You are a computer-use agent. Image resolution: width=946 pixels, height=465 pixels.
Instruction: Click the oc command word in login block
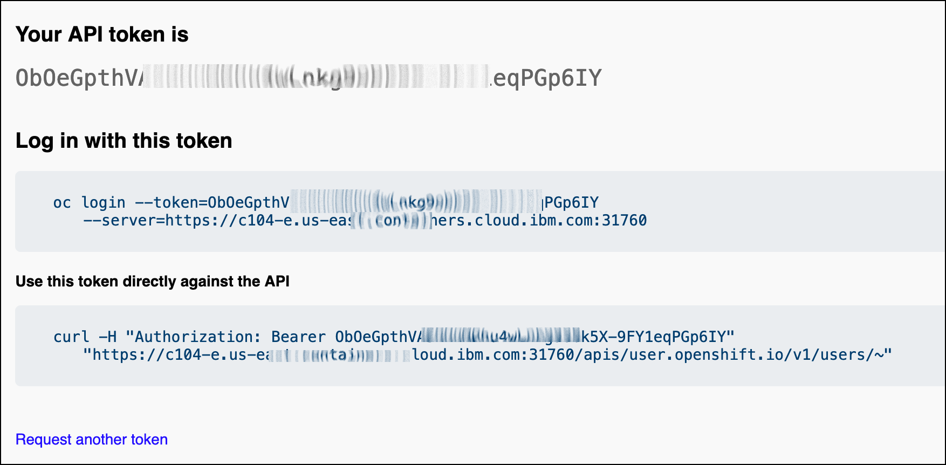point(62,203)
